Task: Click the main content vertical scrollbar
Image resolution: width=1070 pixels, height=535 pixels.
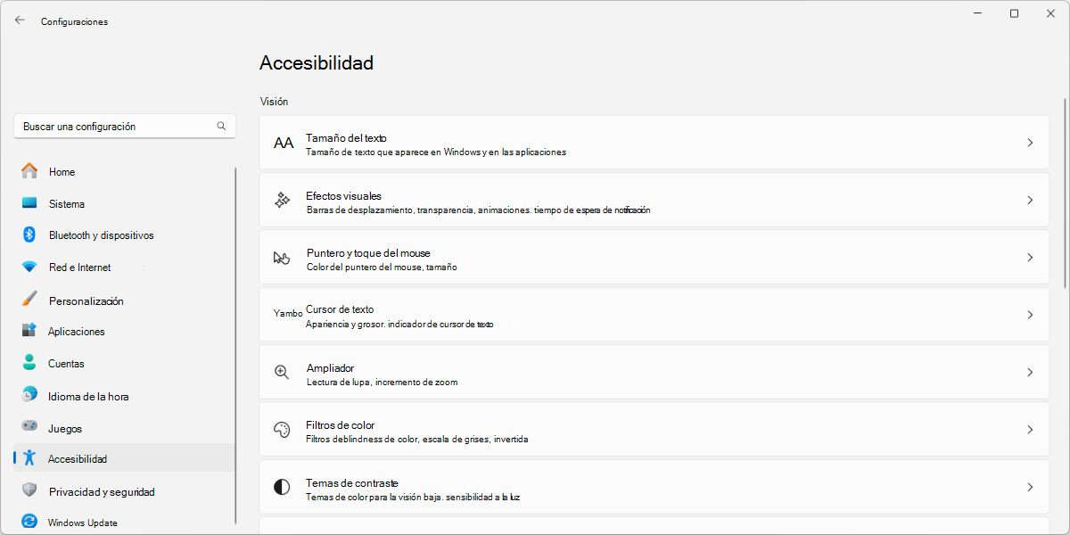Action: [1064, 192]
